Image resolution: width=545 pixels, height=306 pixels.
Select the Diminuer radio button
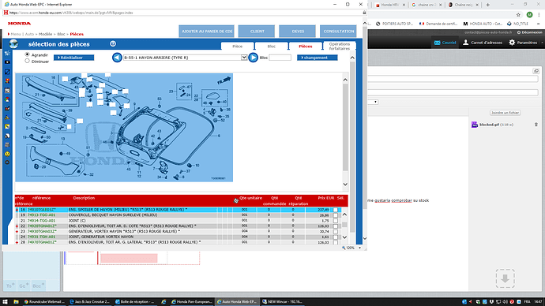(x=27, y=61)
